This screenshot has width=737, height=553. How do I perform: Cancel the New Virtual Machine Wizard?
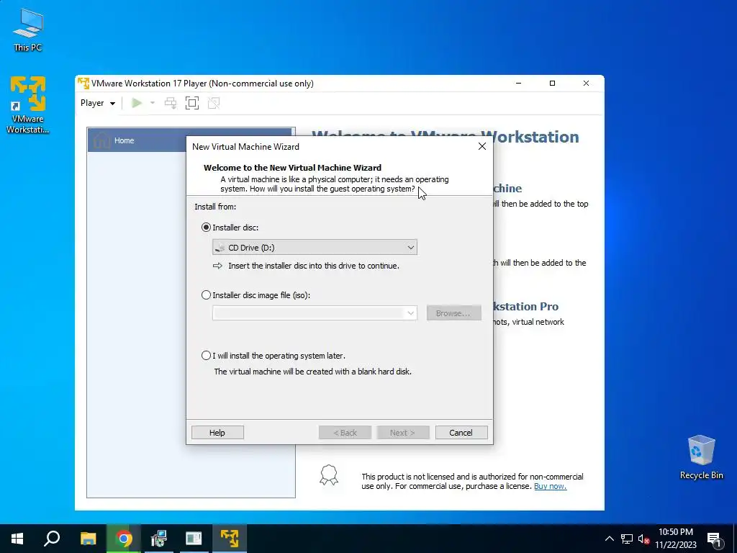[461, 433]
